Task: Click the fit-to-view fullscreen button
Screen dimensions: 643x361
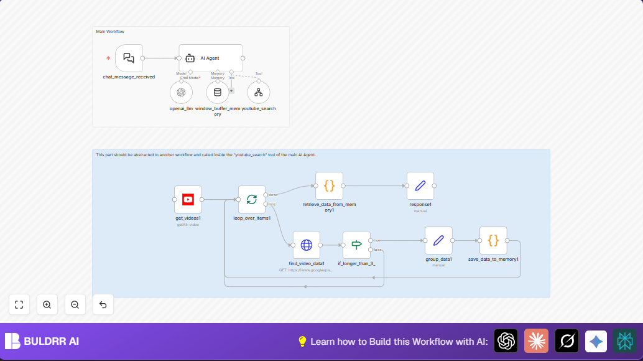Action: pos(19,304)
